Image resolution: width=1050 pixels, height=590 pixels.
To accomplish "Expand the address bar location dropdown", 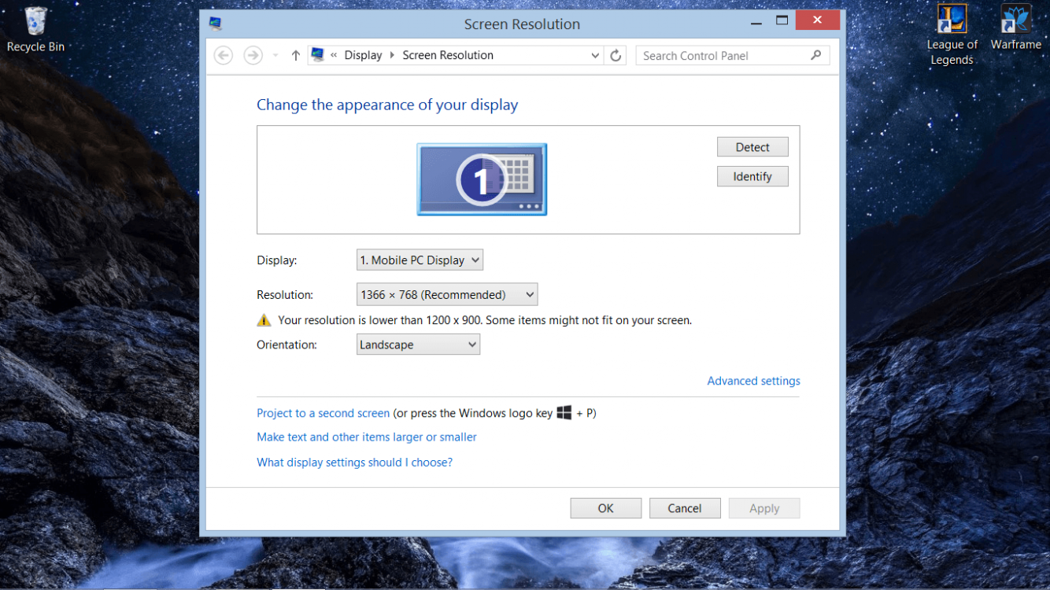I will 595,55.
